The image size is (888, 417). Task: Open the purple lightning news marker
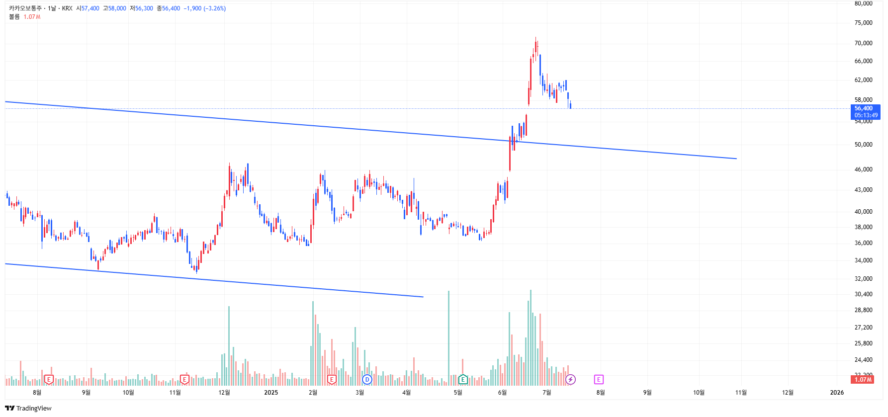point(570,380)
